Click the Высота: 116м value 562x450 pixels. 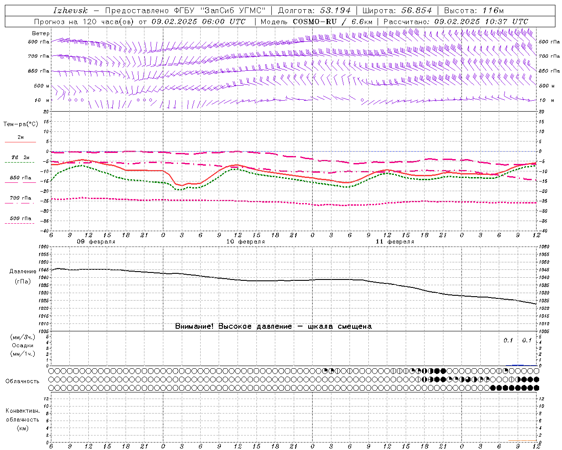[474, 11]
